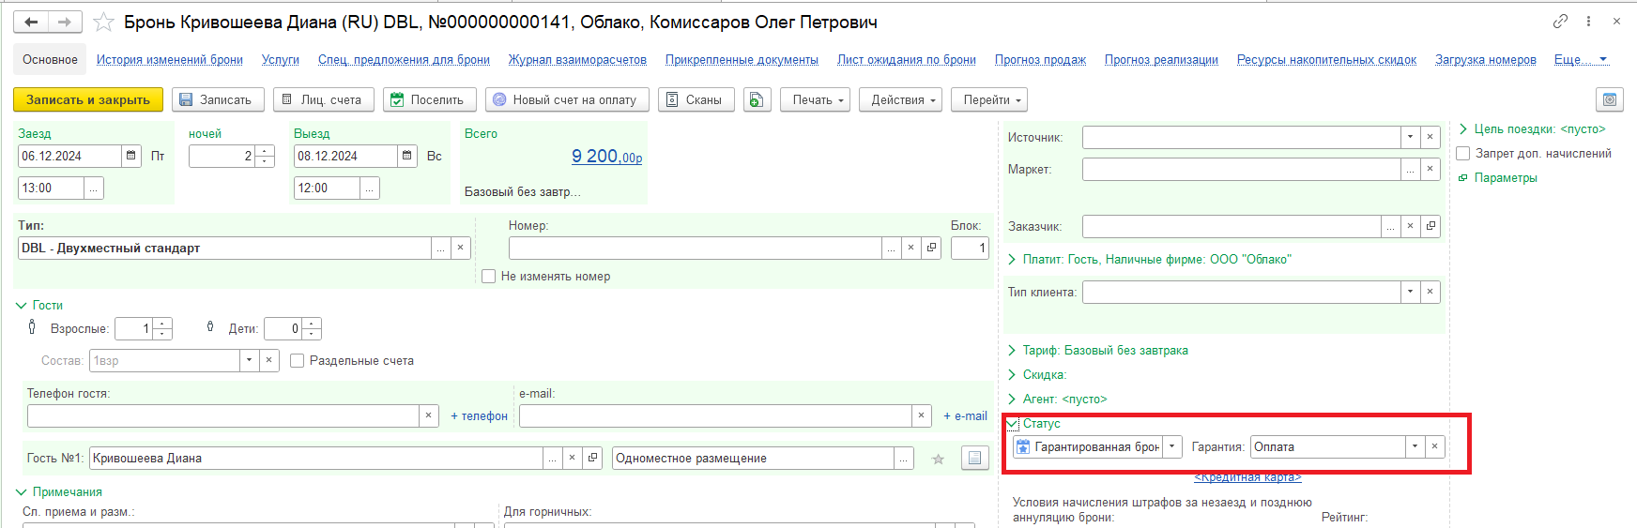Screen dimensions: 1637x528
Task: Toggle Не изменять номер checkbox
Action: pyautogui.click(x=489, y=277)
